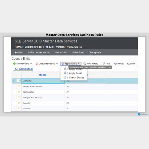Click the Apply Rules toolbar icon
This screenshot has height=149, width=149.
pos(63,64)
